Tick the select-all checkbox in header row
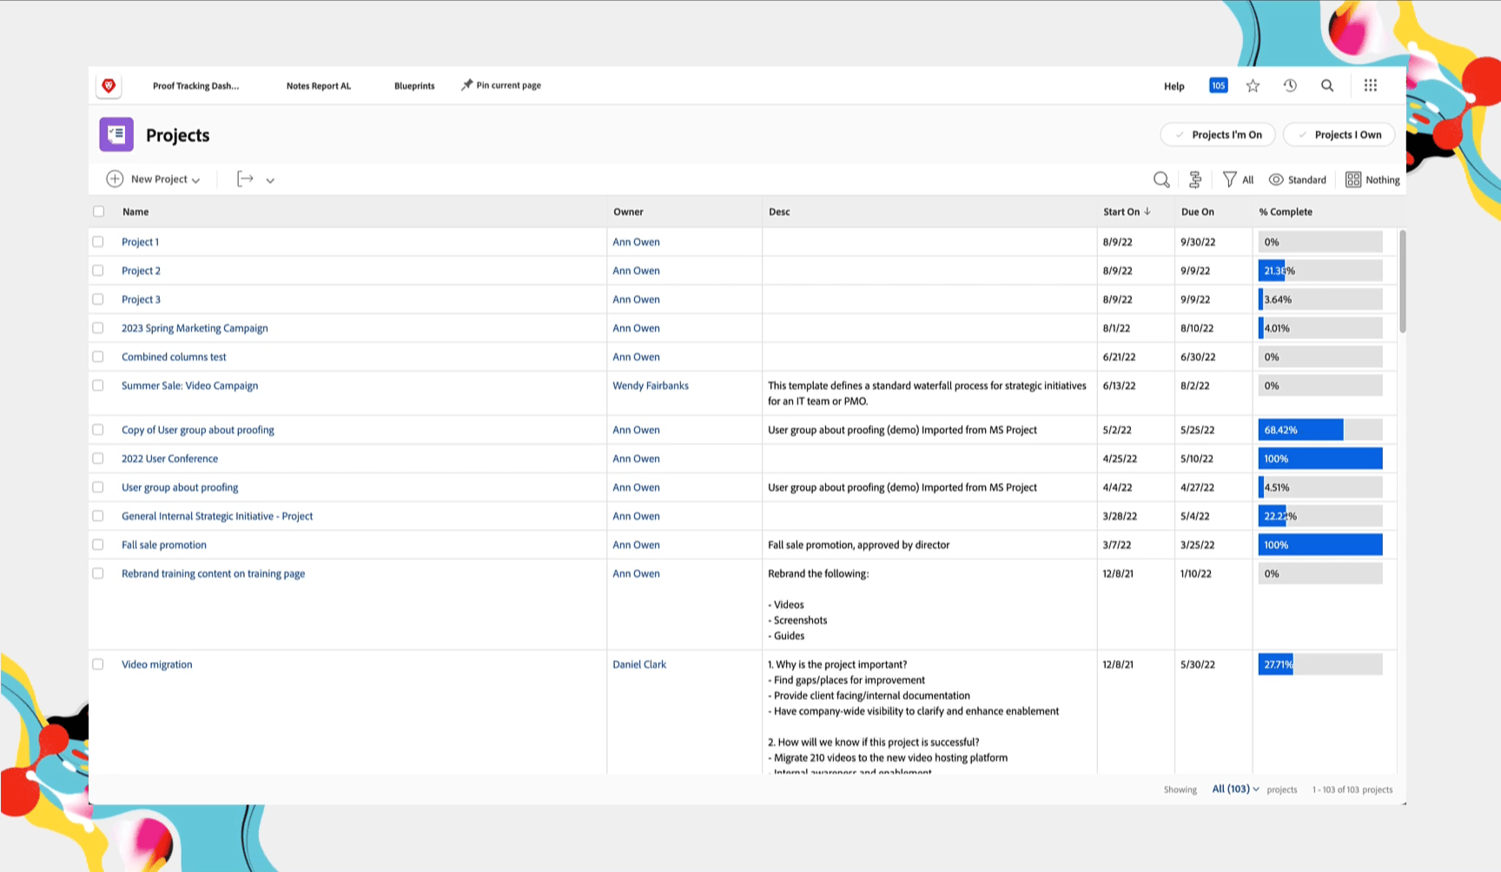 [x=98, y=211]
